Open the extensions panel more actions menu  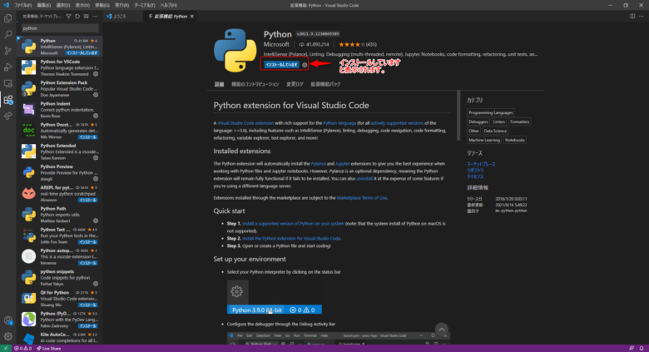click(95, 17)
